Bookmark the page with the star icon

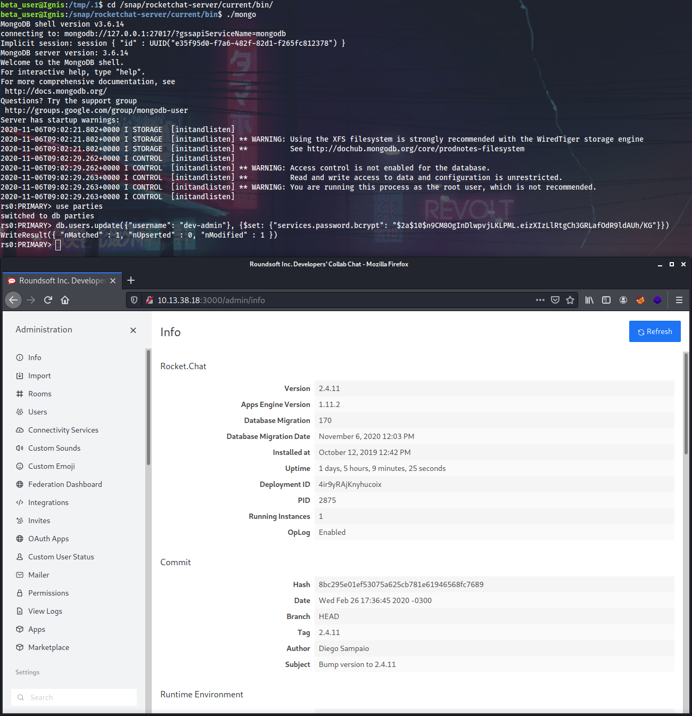570,300
